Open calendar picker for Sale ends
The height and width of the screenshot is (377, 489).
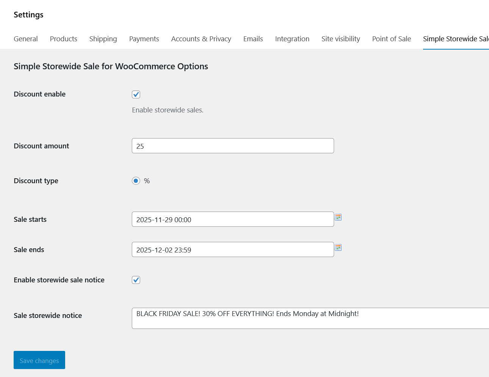pos(338,248)
